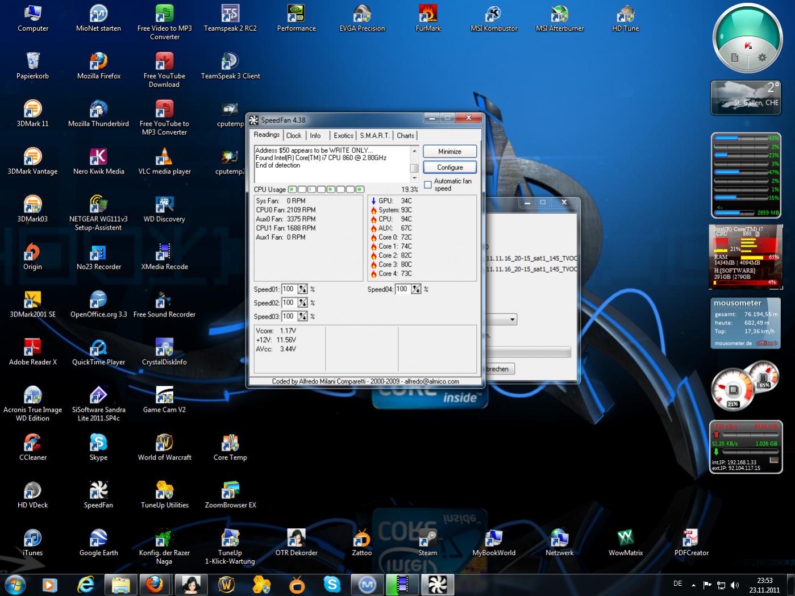Adjust the Speed04 spinner control
The width and height of the screenshot is (795, 596).
pyautogui.click(x=416, y=289)
